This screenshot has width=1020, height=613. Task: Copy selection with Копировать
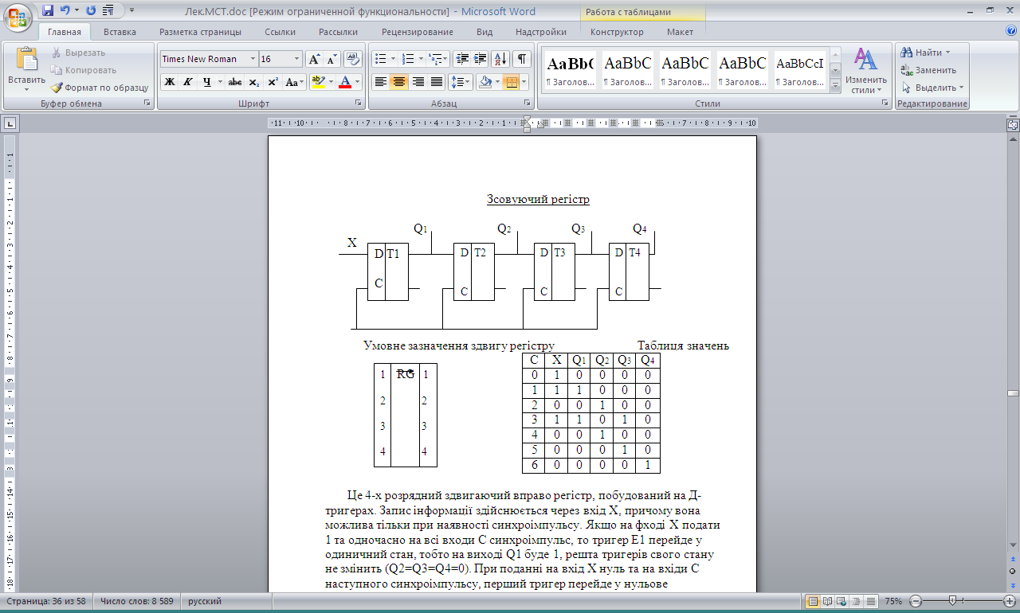click(x=83, y=70)
